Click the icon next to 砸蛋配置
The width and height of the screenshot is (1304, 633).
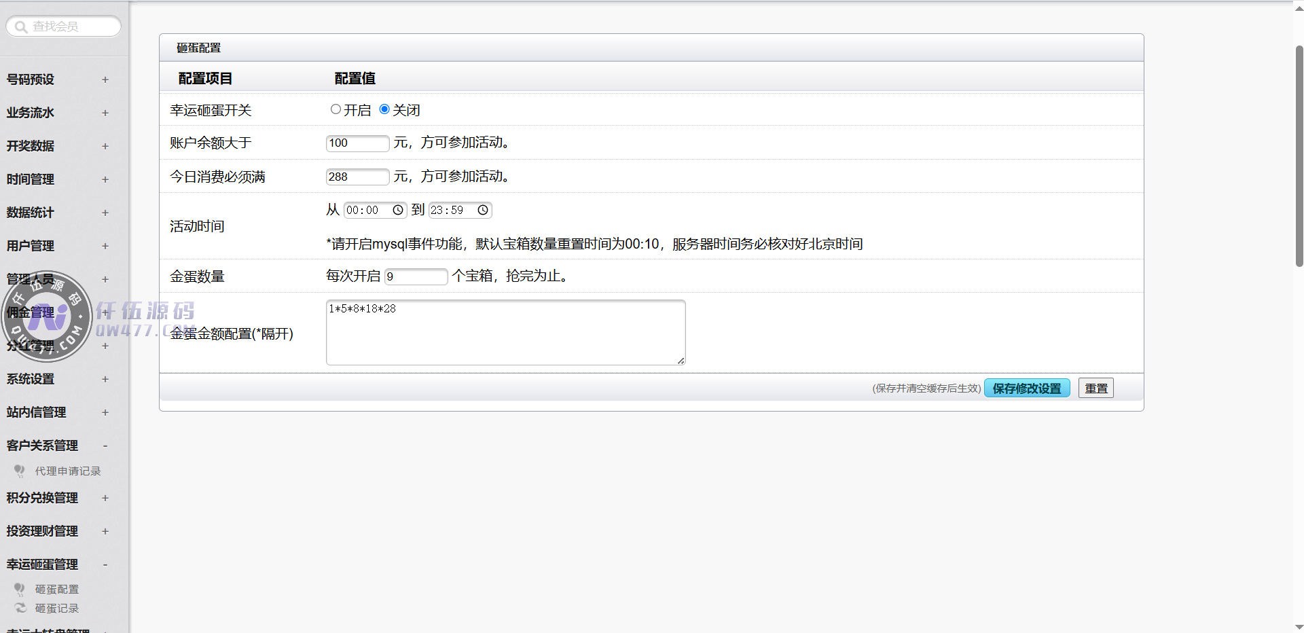click(20, 589)
